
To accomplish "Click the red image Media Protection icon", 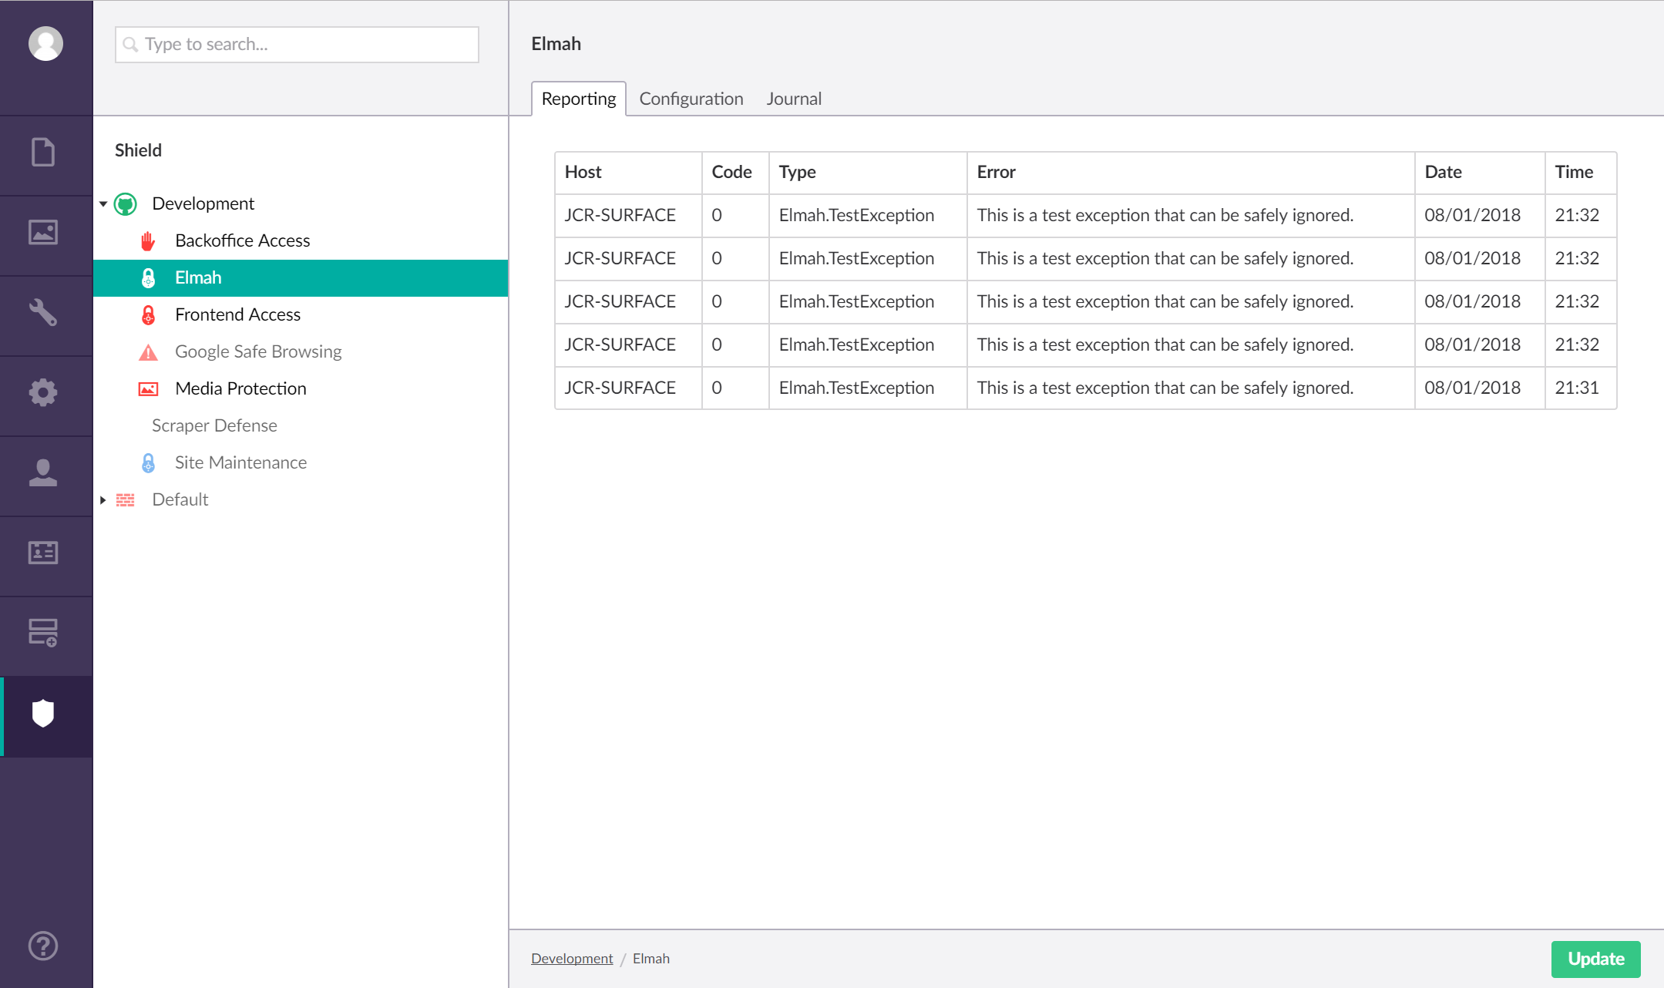I will [x=148, y=389].
